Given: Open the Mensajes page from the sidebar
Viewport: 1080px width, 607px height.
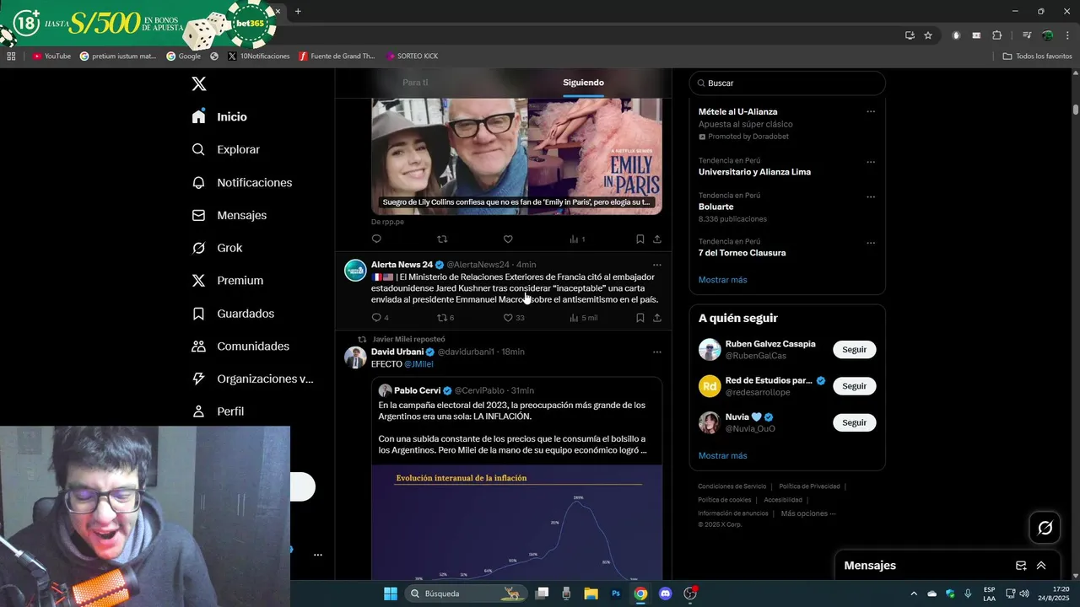Looking at the screenshot, I should point(229,215).
